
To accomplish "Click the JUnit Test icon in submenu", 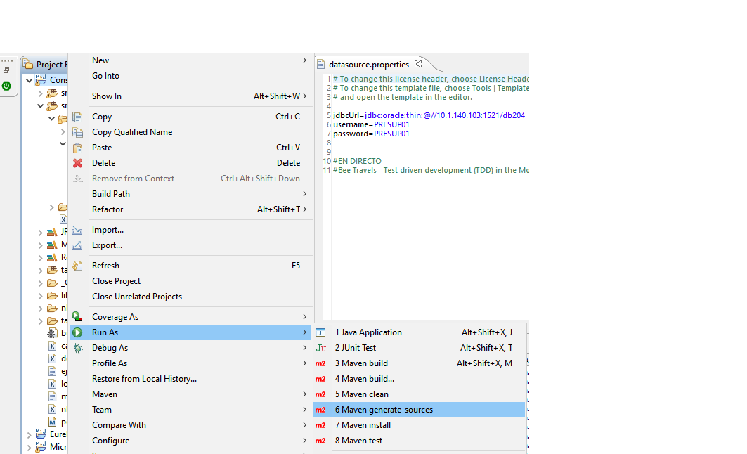I will (320, 348).
